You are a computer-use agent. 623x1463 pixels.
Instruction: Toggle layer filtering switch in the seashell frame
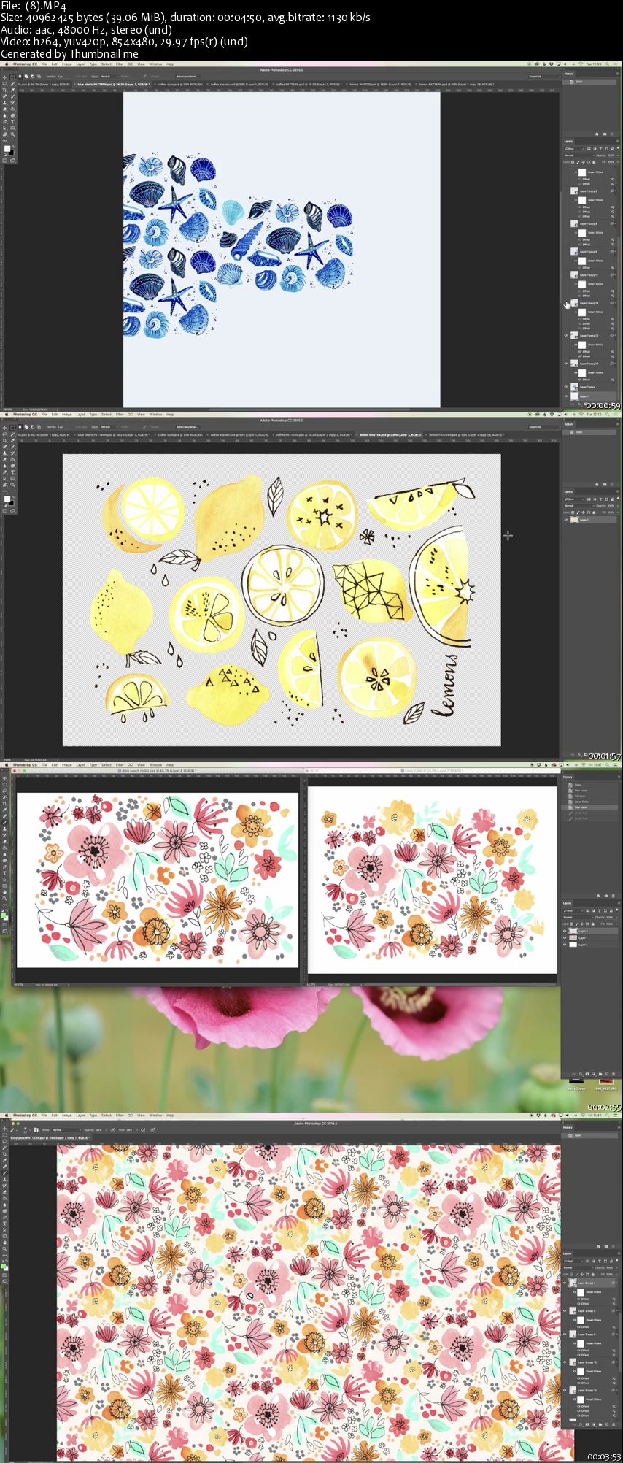tap(618, 148)
